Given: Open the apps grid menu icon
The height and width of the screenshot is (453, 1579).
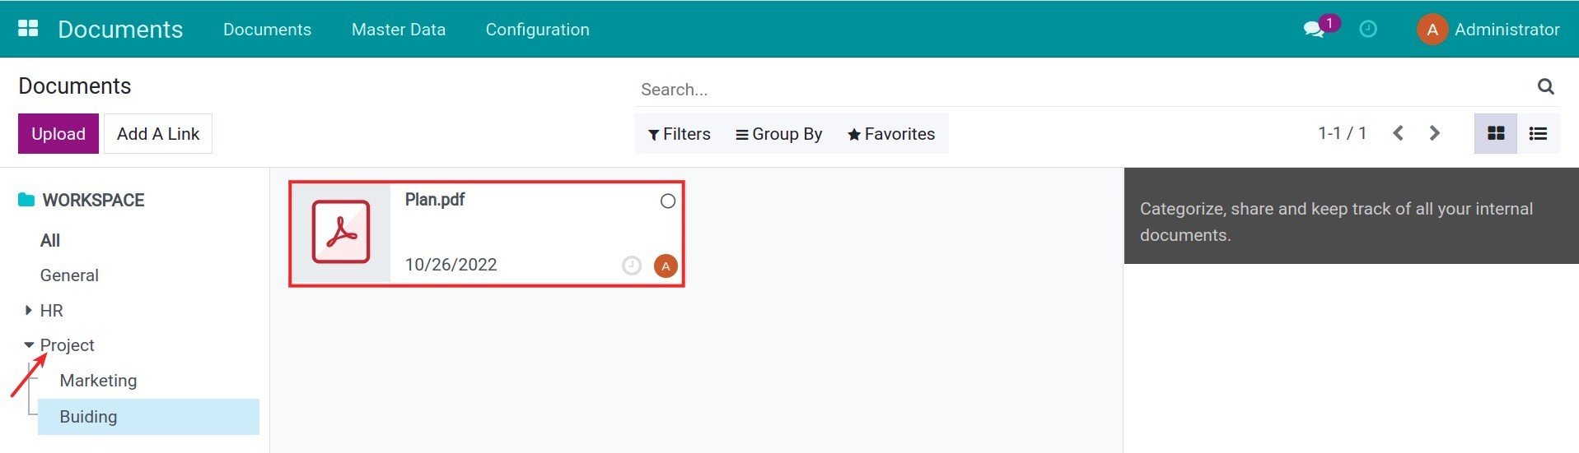Looking at the screenshot, I should 28,29.
